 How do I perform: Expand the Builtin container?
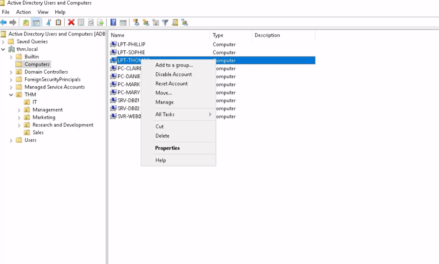(x=11, y=57)
